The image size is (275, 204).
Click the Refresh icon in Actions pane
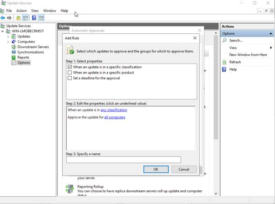(x=224, y=62)
